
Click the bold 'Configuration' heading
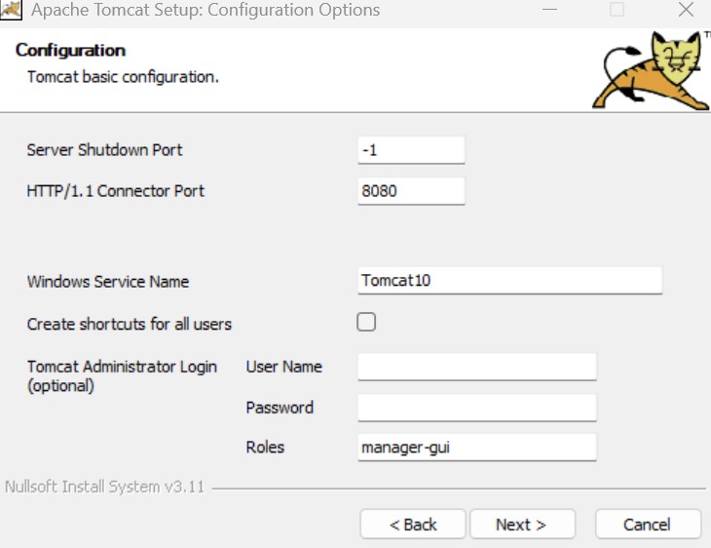point(70,50)
